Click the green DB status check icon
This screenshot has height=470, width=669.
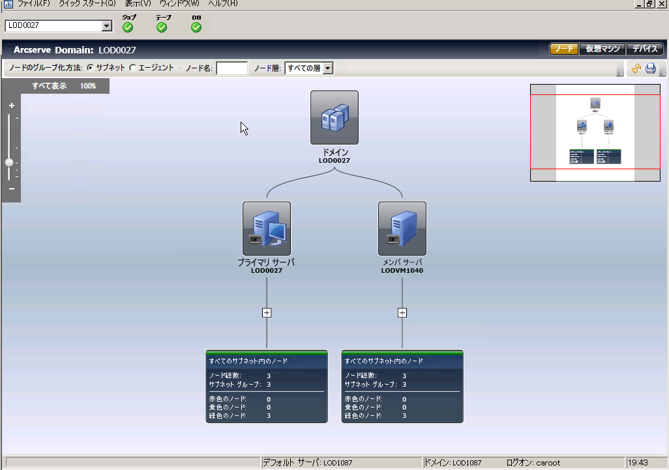196,28
